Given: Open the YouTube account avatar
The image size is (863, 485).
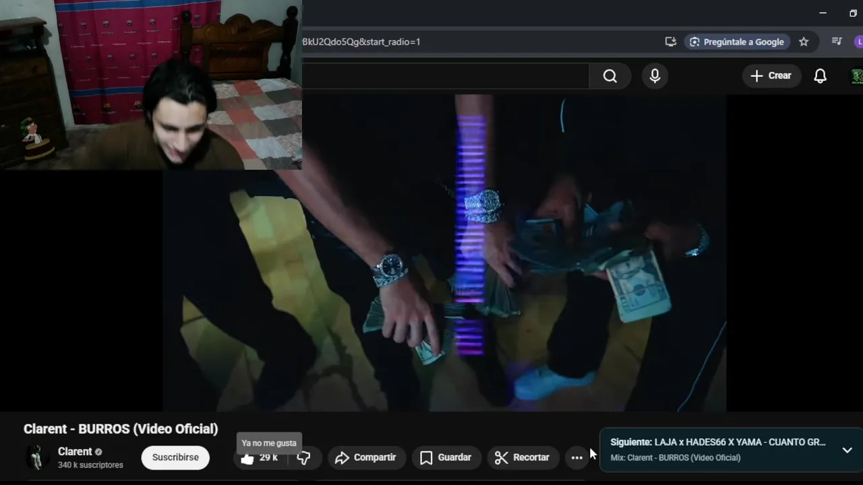Looking at the screenshot, I should click(856, 76).
